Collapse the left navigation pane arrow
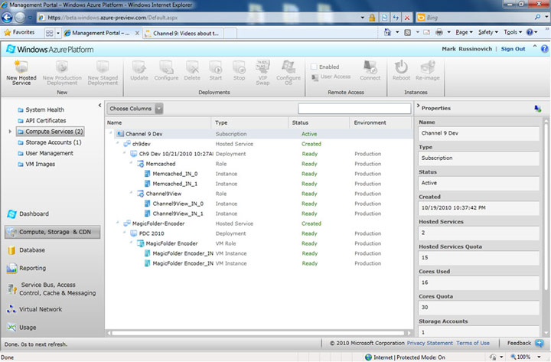Screen dimensions: 551x362 (x=99, y=105)
